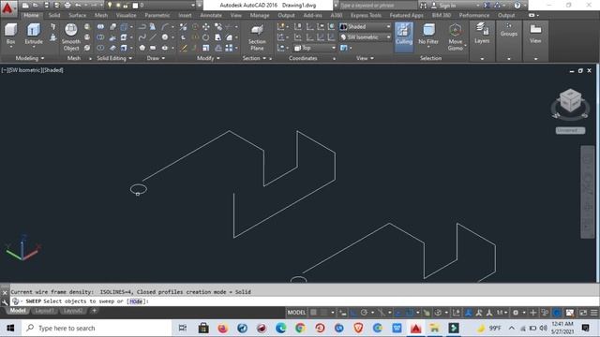The width and height of the screenshot is (600, 337).
Task: Switch to the Annotate ribbon tab
Action: pos(211,15)
